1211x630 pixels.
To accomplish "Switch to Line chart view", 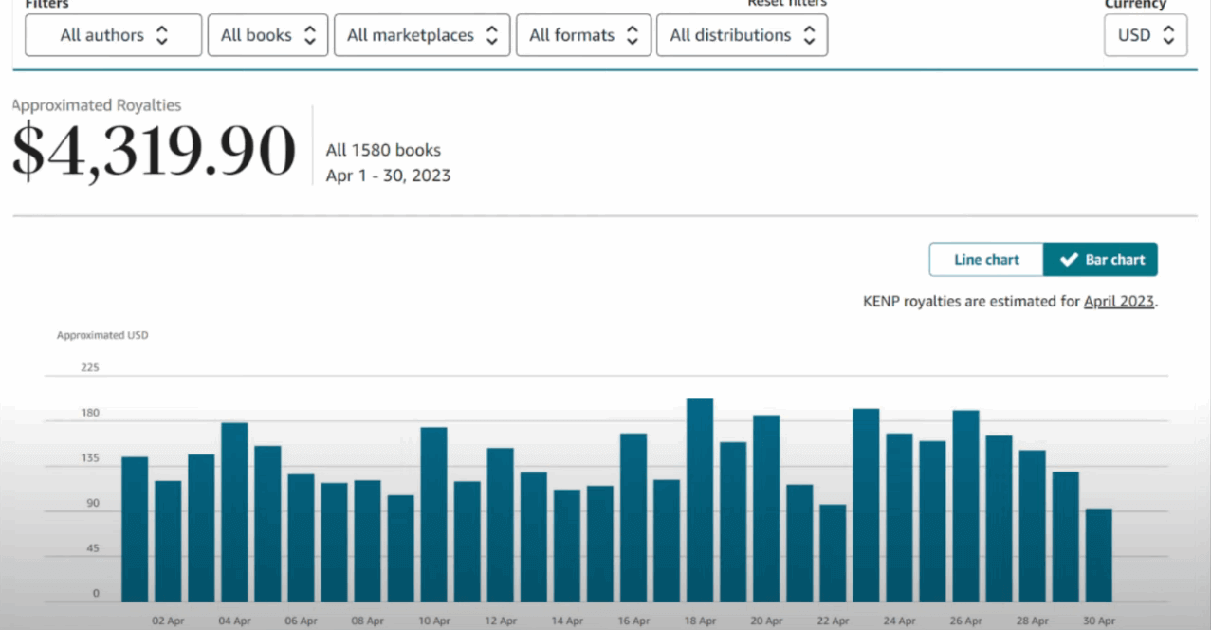I will (x=986, y=260).
